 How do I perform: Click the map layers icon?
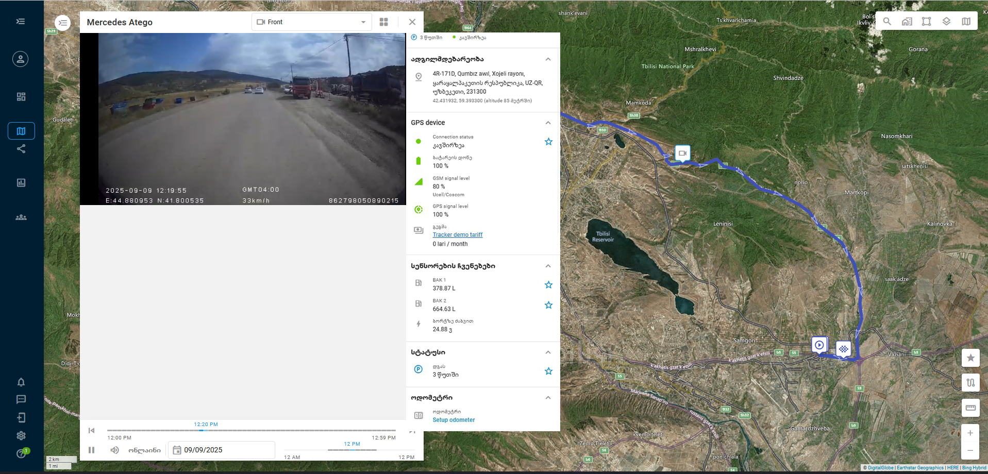pyautogui.click(x=946, y=22)
